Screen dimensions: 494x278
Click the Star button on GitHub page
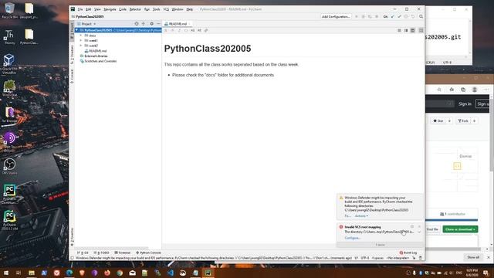[438, 120]
